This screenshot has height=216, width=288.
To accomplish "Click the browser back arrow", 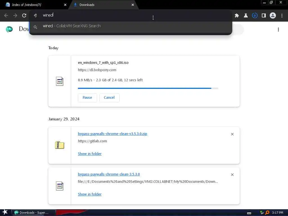I will [6, 16].
